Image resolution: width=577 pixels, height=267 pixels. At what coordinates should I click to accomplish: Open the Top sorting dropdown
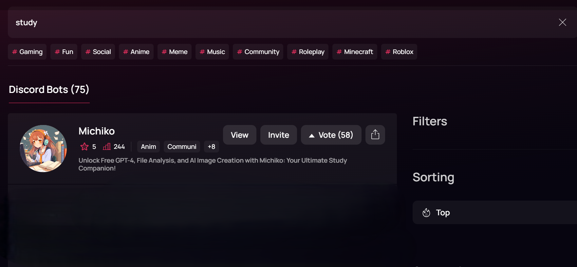coord(494,213)
